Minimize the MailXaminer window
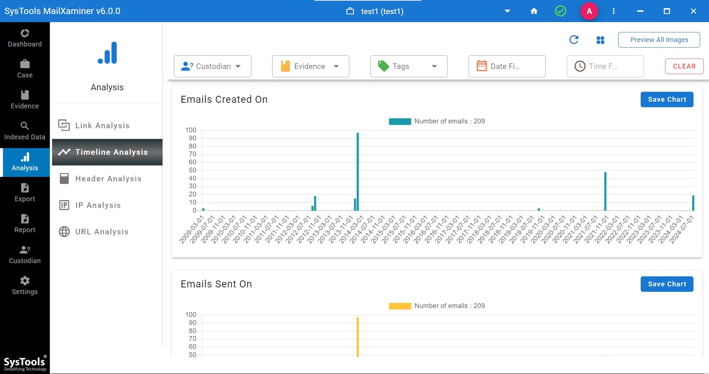The image size is (709, 374). [640, 11]
